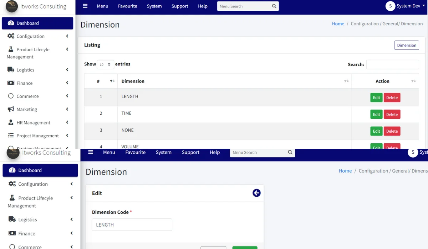Open the Help menu
The height and width of the screenshot is (249, 428).
point(203,6)
